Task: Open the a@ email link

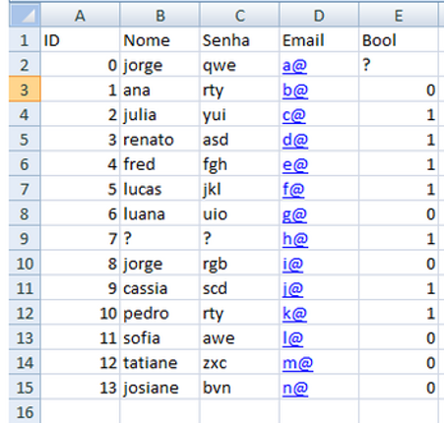Action: coord(294,65)
